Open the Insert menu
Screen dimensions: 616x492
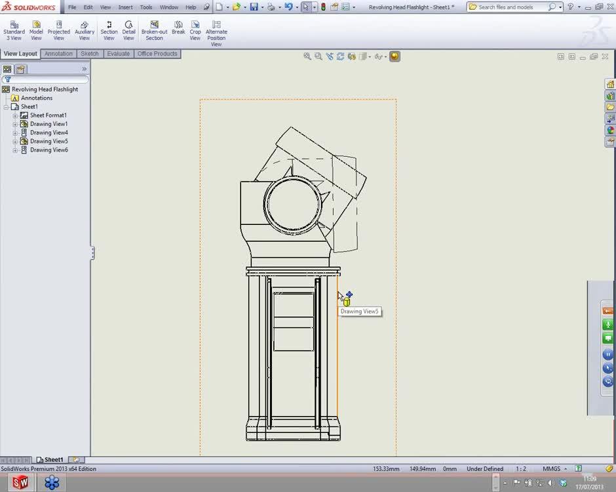[125, 7]
